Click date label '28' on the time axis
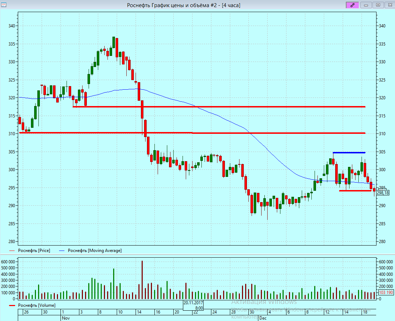 click(x=233, y=312)
